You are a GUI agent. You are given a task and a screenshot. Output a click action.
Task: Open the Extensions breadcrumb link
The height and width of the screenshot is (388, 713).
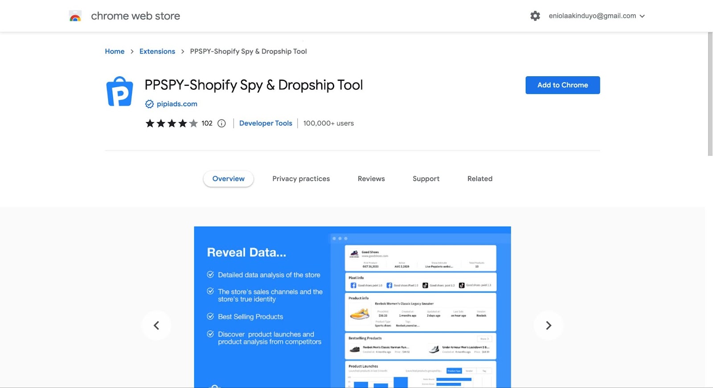click(x=157, y=51)
